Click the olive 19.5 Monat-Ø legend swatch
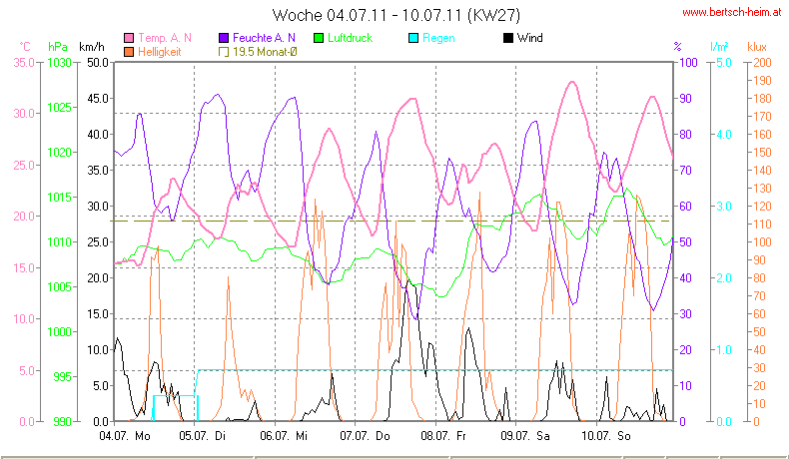Screen dimensions: 789x459 (224, 52)
